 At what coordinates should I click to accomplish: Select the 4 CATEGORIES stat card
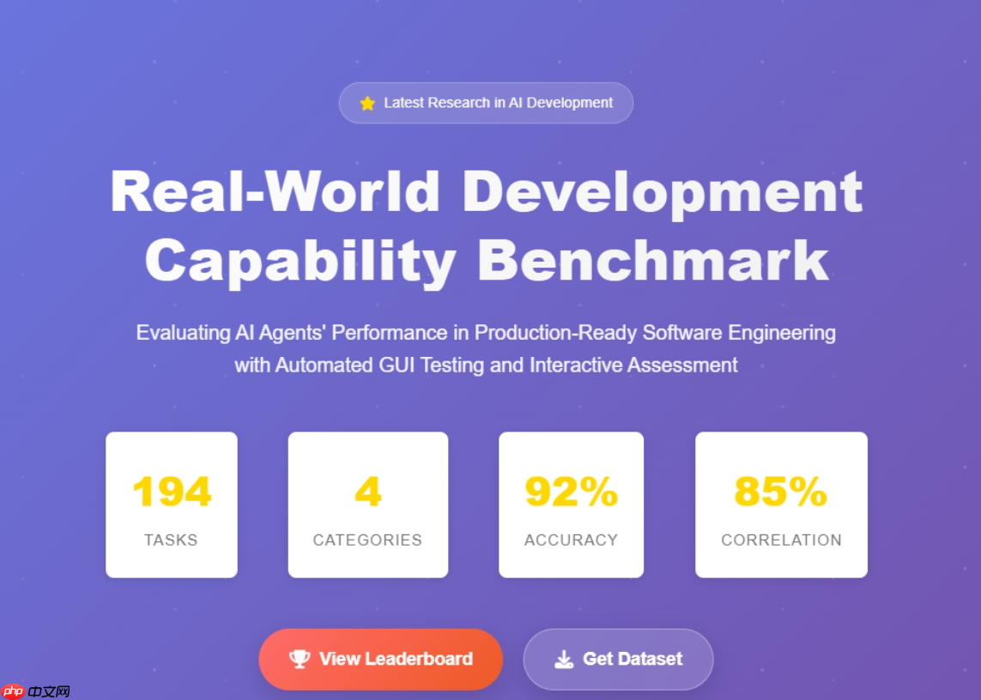coord(367,504)
